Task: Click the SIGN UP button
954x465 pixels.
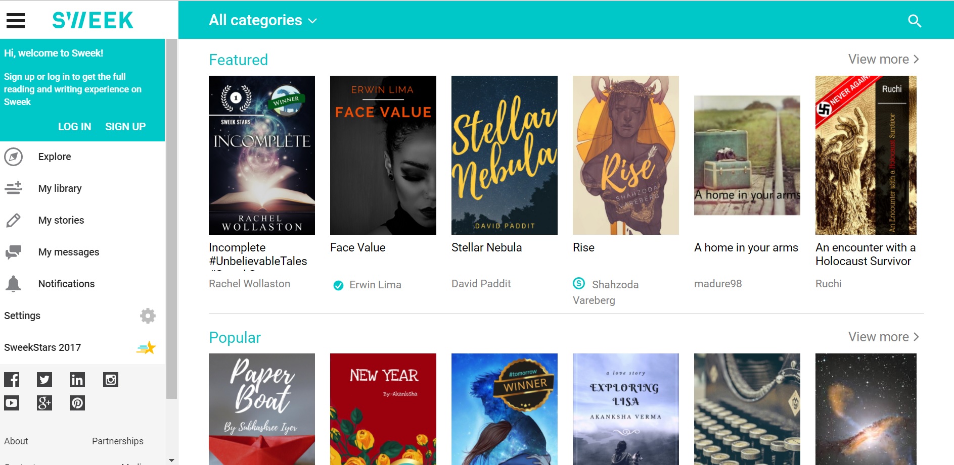Action: tap(125, 127)
